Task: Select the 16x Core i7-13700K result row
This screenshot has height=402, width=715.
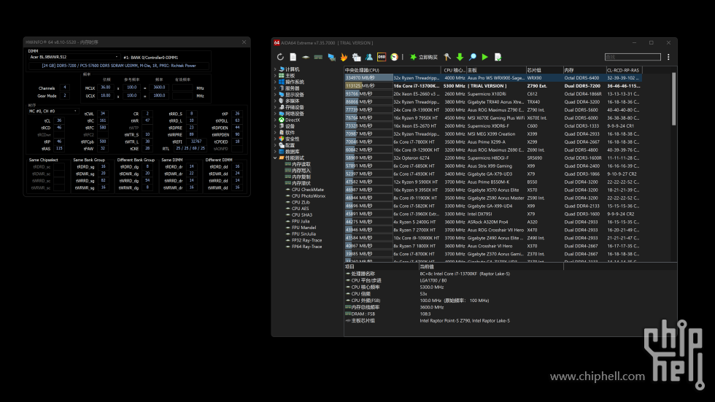Action: pos(493,85)
